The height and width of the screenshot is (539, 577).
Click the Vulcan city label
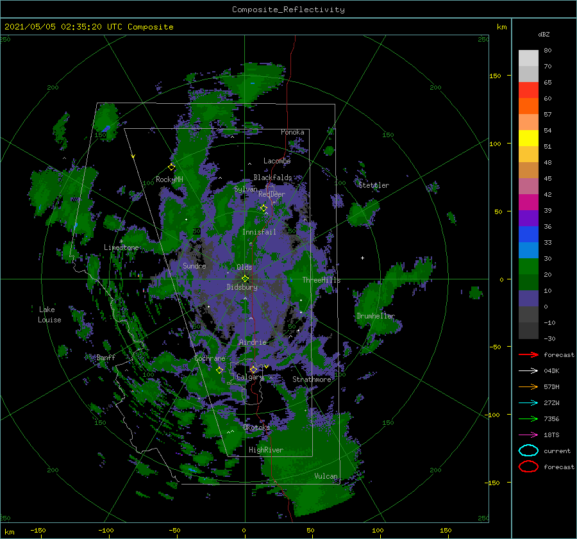tap(326, 476)
